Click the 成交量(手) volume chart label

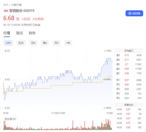(10, 119)
